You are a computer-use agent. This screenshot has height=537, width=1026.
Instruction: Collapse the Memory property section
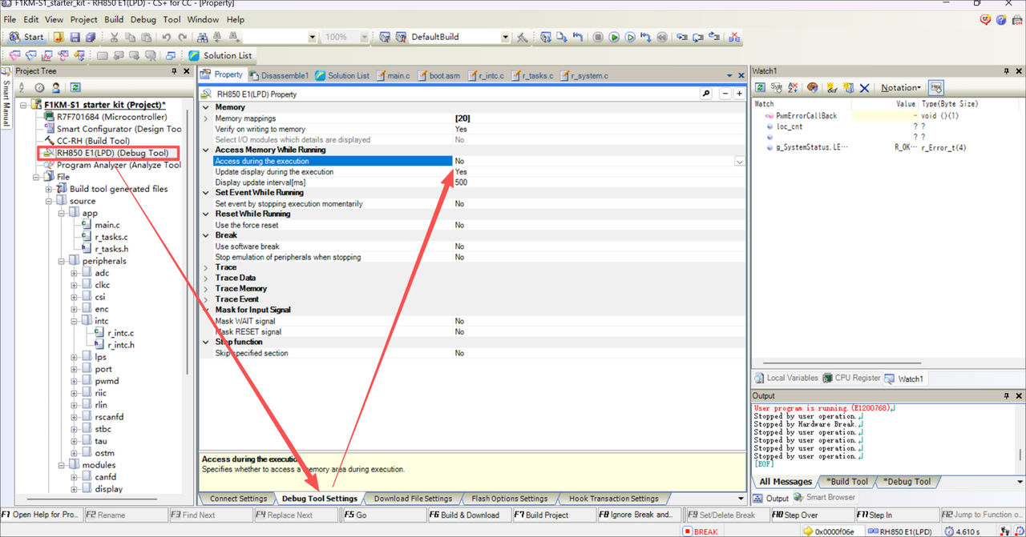(205, 107)
